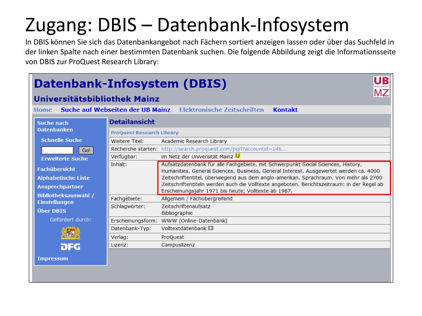Click the ProQuest Verlag value
The height and width of the screenshot is (316, 422).
click(x=173, y=237)
